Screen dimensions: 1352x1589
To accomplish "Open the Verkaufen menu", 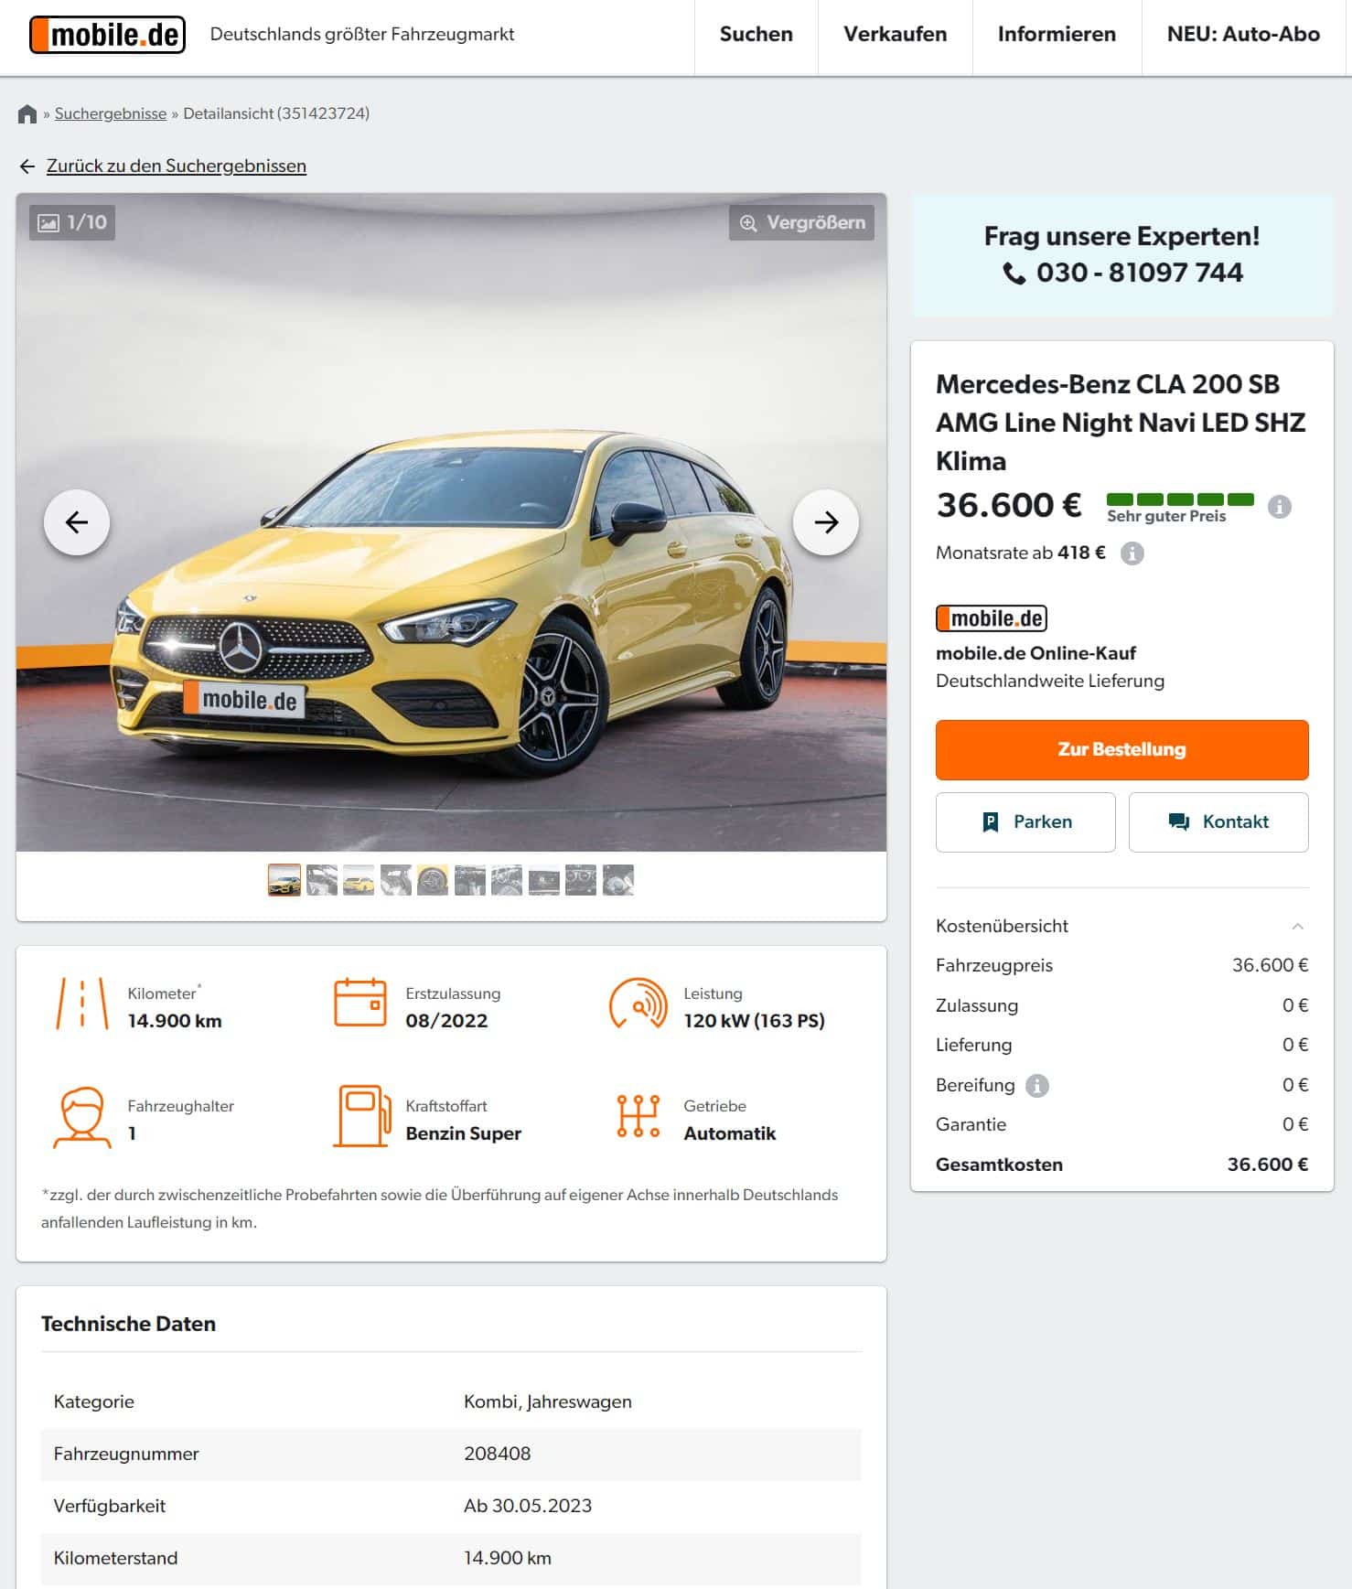I will 895,35.
